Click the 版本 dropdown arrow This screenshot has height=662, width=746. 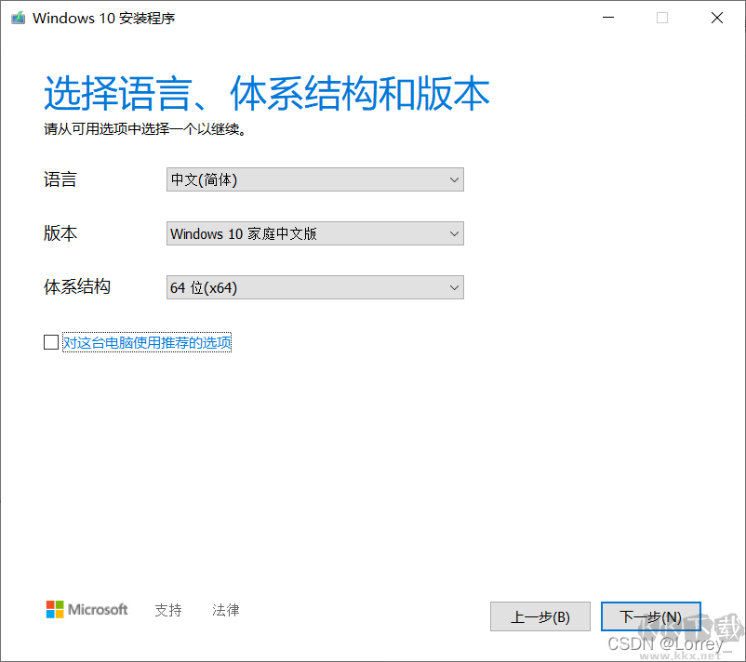454,233
